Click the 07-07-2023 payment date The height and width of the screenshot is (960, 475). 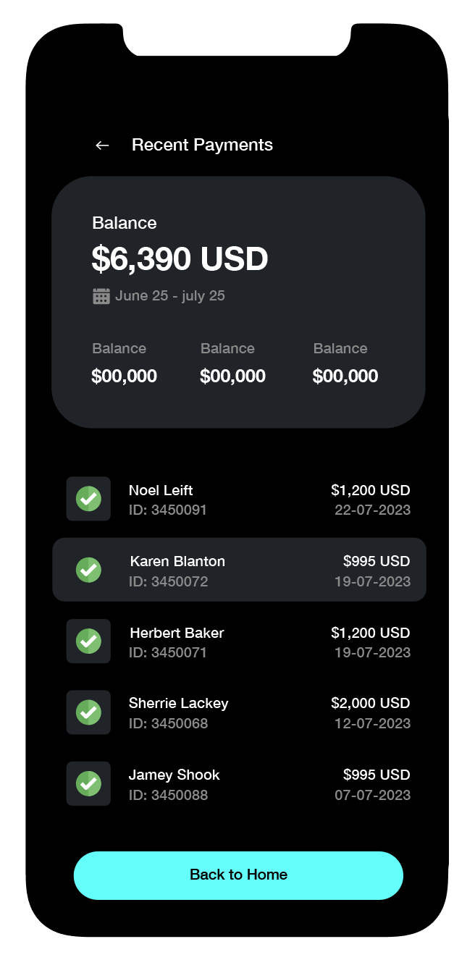[x=372, y=795]
